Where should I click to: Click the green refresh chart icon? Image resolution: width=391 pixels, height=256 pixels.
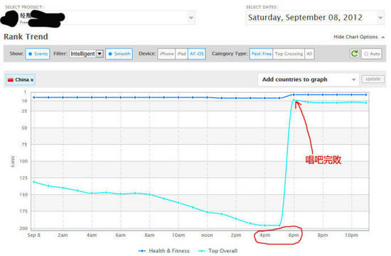pyautogui.click(x=354, y=53)
